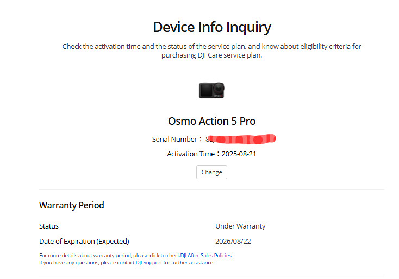Click the Osmo Action 5 Pro product name
Screen dimensions: 399x279
click(211, 121)
